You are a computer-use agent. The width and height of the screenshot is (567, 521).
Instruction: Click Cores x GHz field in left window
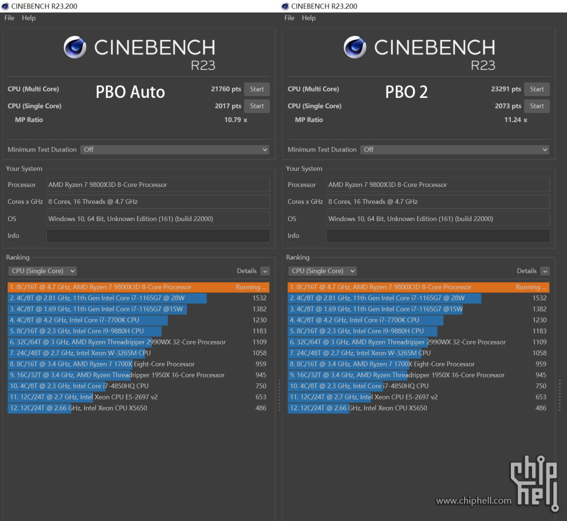point(158,201)
